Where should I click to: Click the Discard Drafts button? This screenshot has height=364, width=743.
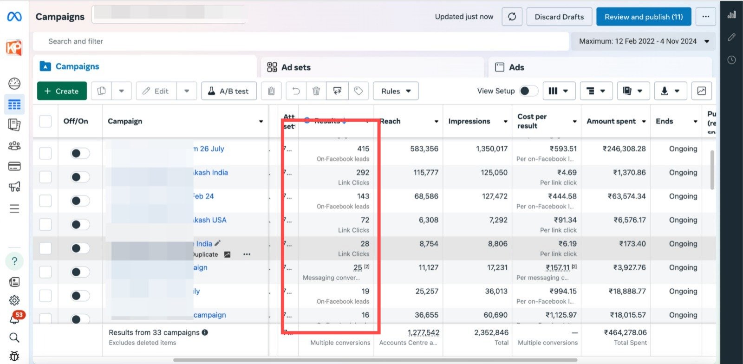[x=559, y=17]
